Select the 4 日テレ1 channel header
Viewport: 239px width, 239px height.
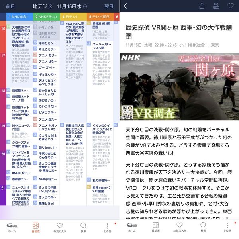[73, 17]
